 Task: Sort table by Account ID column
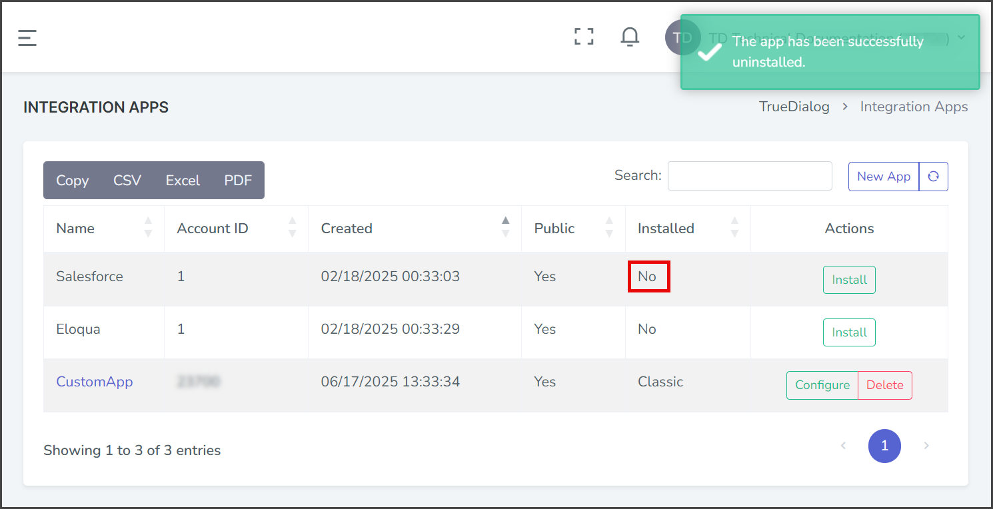[236, 229]
